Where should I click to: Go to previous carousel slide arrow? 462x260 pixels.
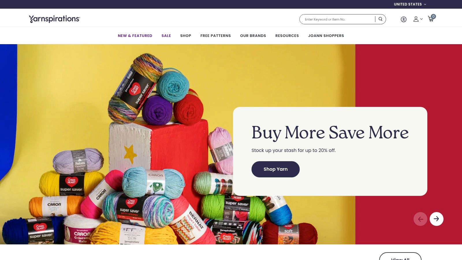(420, 219)
